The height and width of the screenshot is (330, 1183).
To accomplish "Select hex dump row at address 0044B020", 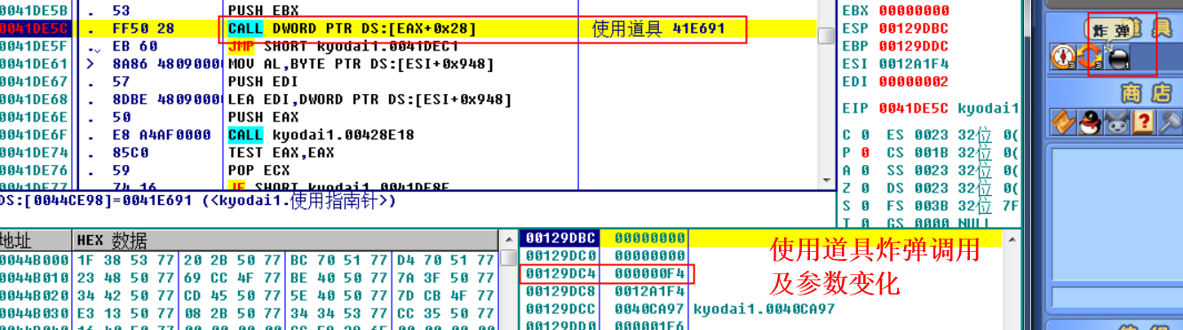I will tap(249, 295).
